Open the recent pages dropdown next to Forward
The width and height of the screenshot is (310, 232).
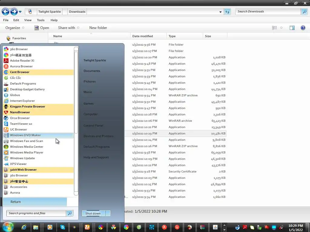tap(20, 12)
